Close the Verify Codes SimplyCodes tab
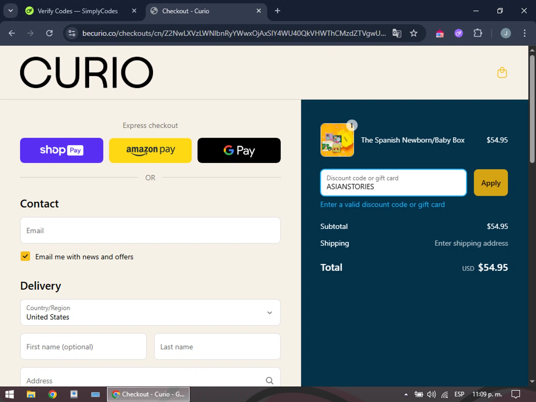The height and width of the screenshot is (402, 536). 134,11
